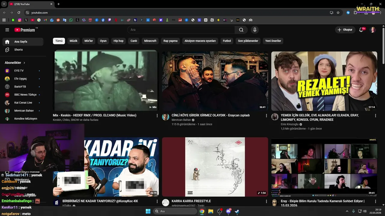Open the Google bookmark icon
Image resolution: width=385 pixels, height=216 pixels.
[x=39, y=20]
